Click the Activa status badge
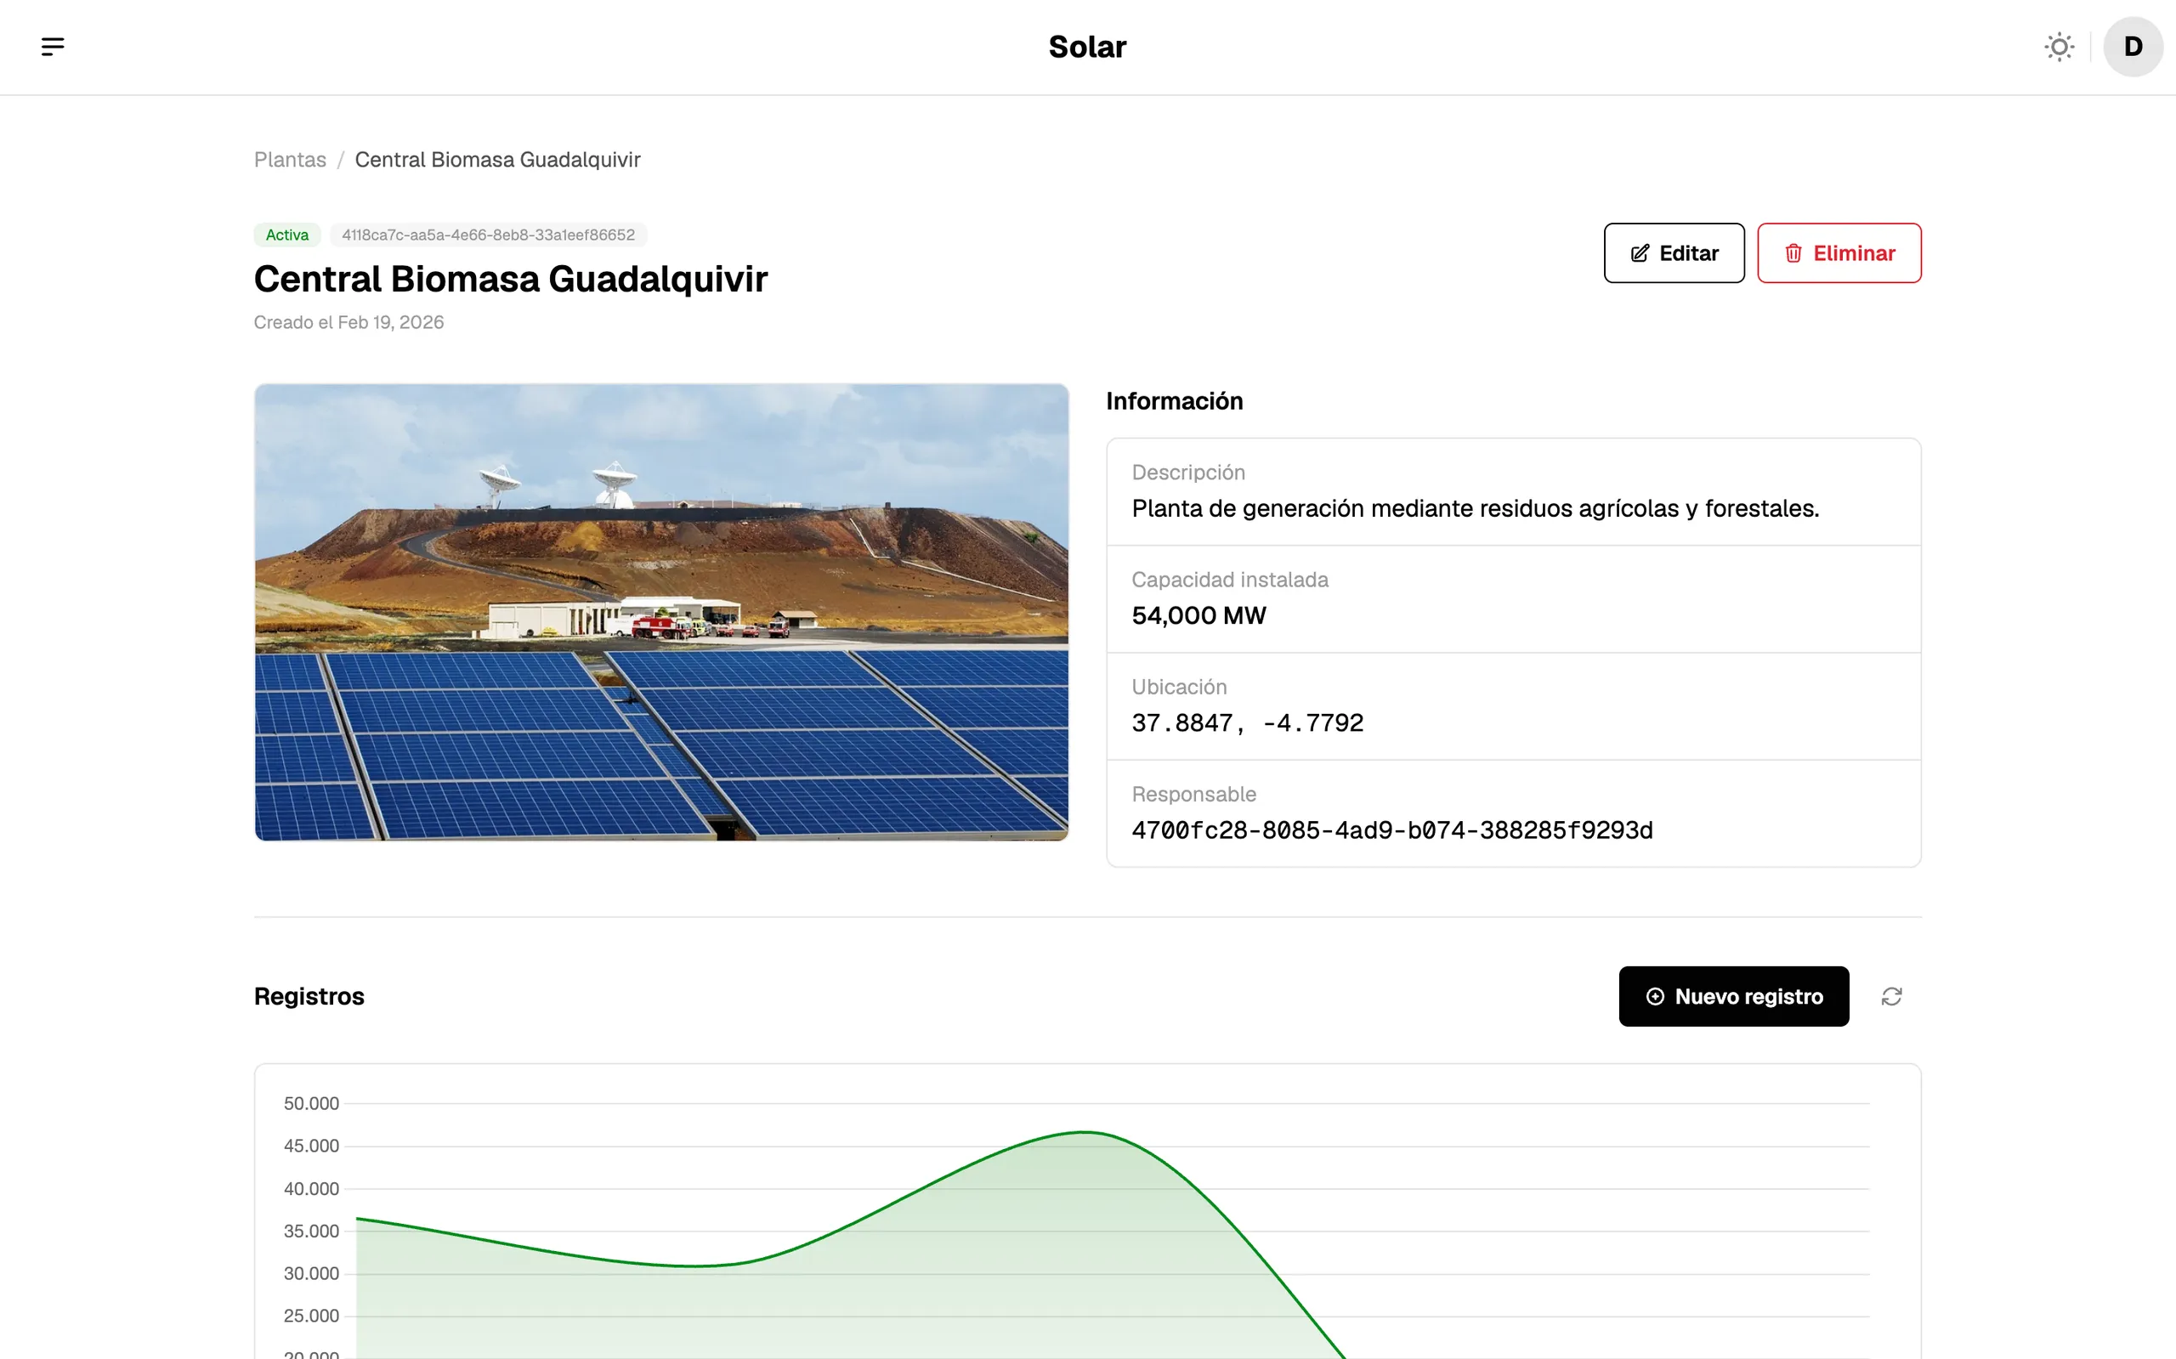The width and height of the screenshot is (2176, 1359). coord(286,235)
